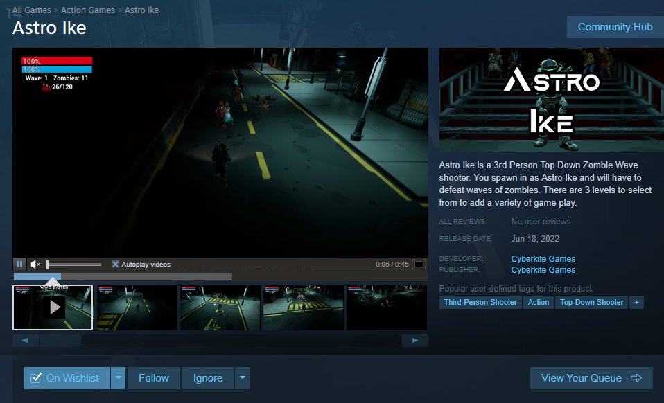Remove game via On Wishlist button
664x403 pixels.
coord(67,378)
